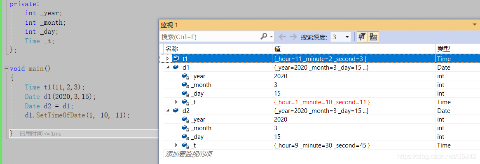
Task: Click the d2 object cube icon
Action: pyautogui.click(x=176, y=110)
